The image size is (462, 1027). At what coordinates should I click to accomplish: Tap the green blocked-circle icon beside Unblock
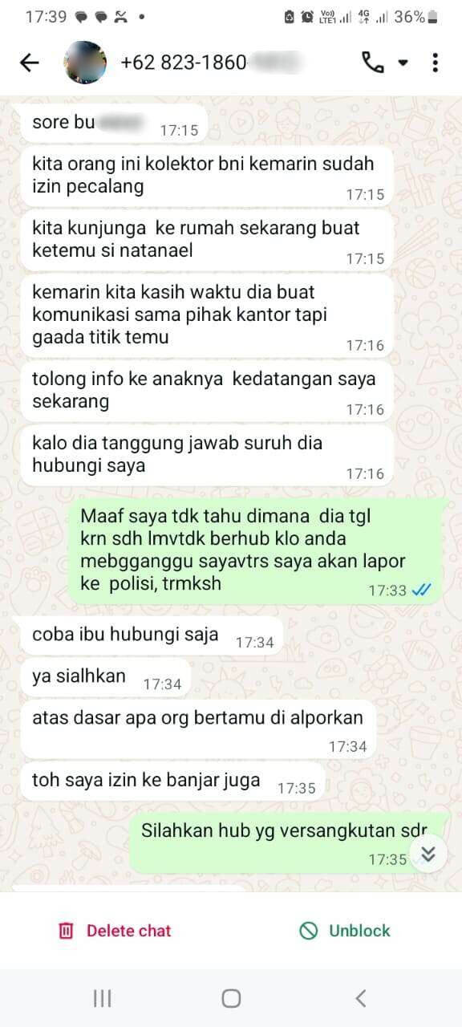click(x=309, y=931)
